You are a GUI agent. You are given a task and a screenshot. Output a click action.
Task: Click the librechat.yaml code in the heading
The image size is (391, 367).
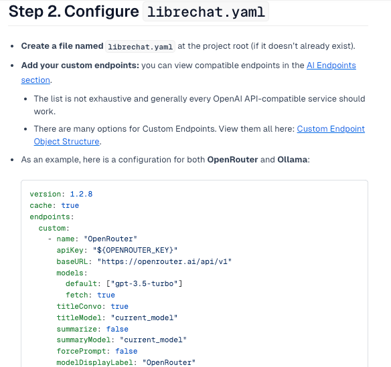pos(206,12)
